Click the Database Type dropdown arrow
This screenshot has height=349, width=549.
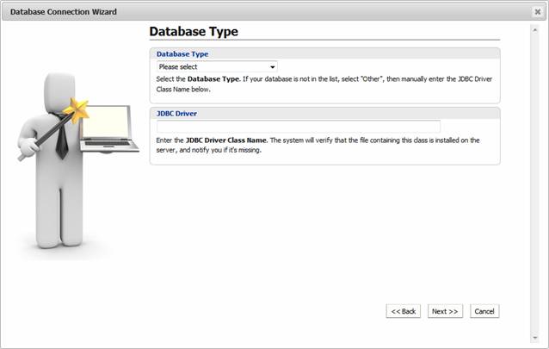click(272, 66)
